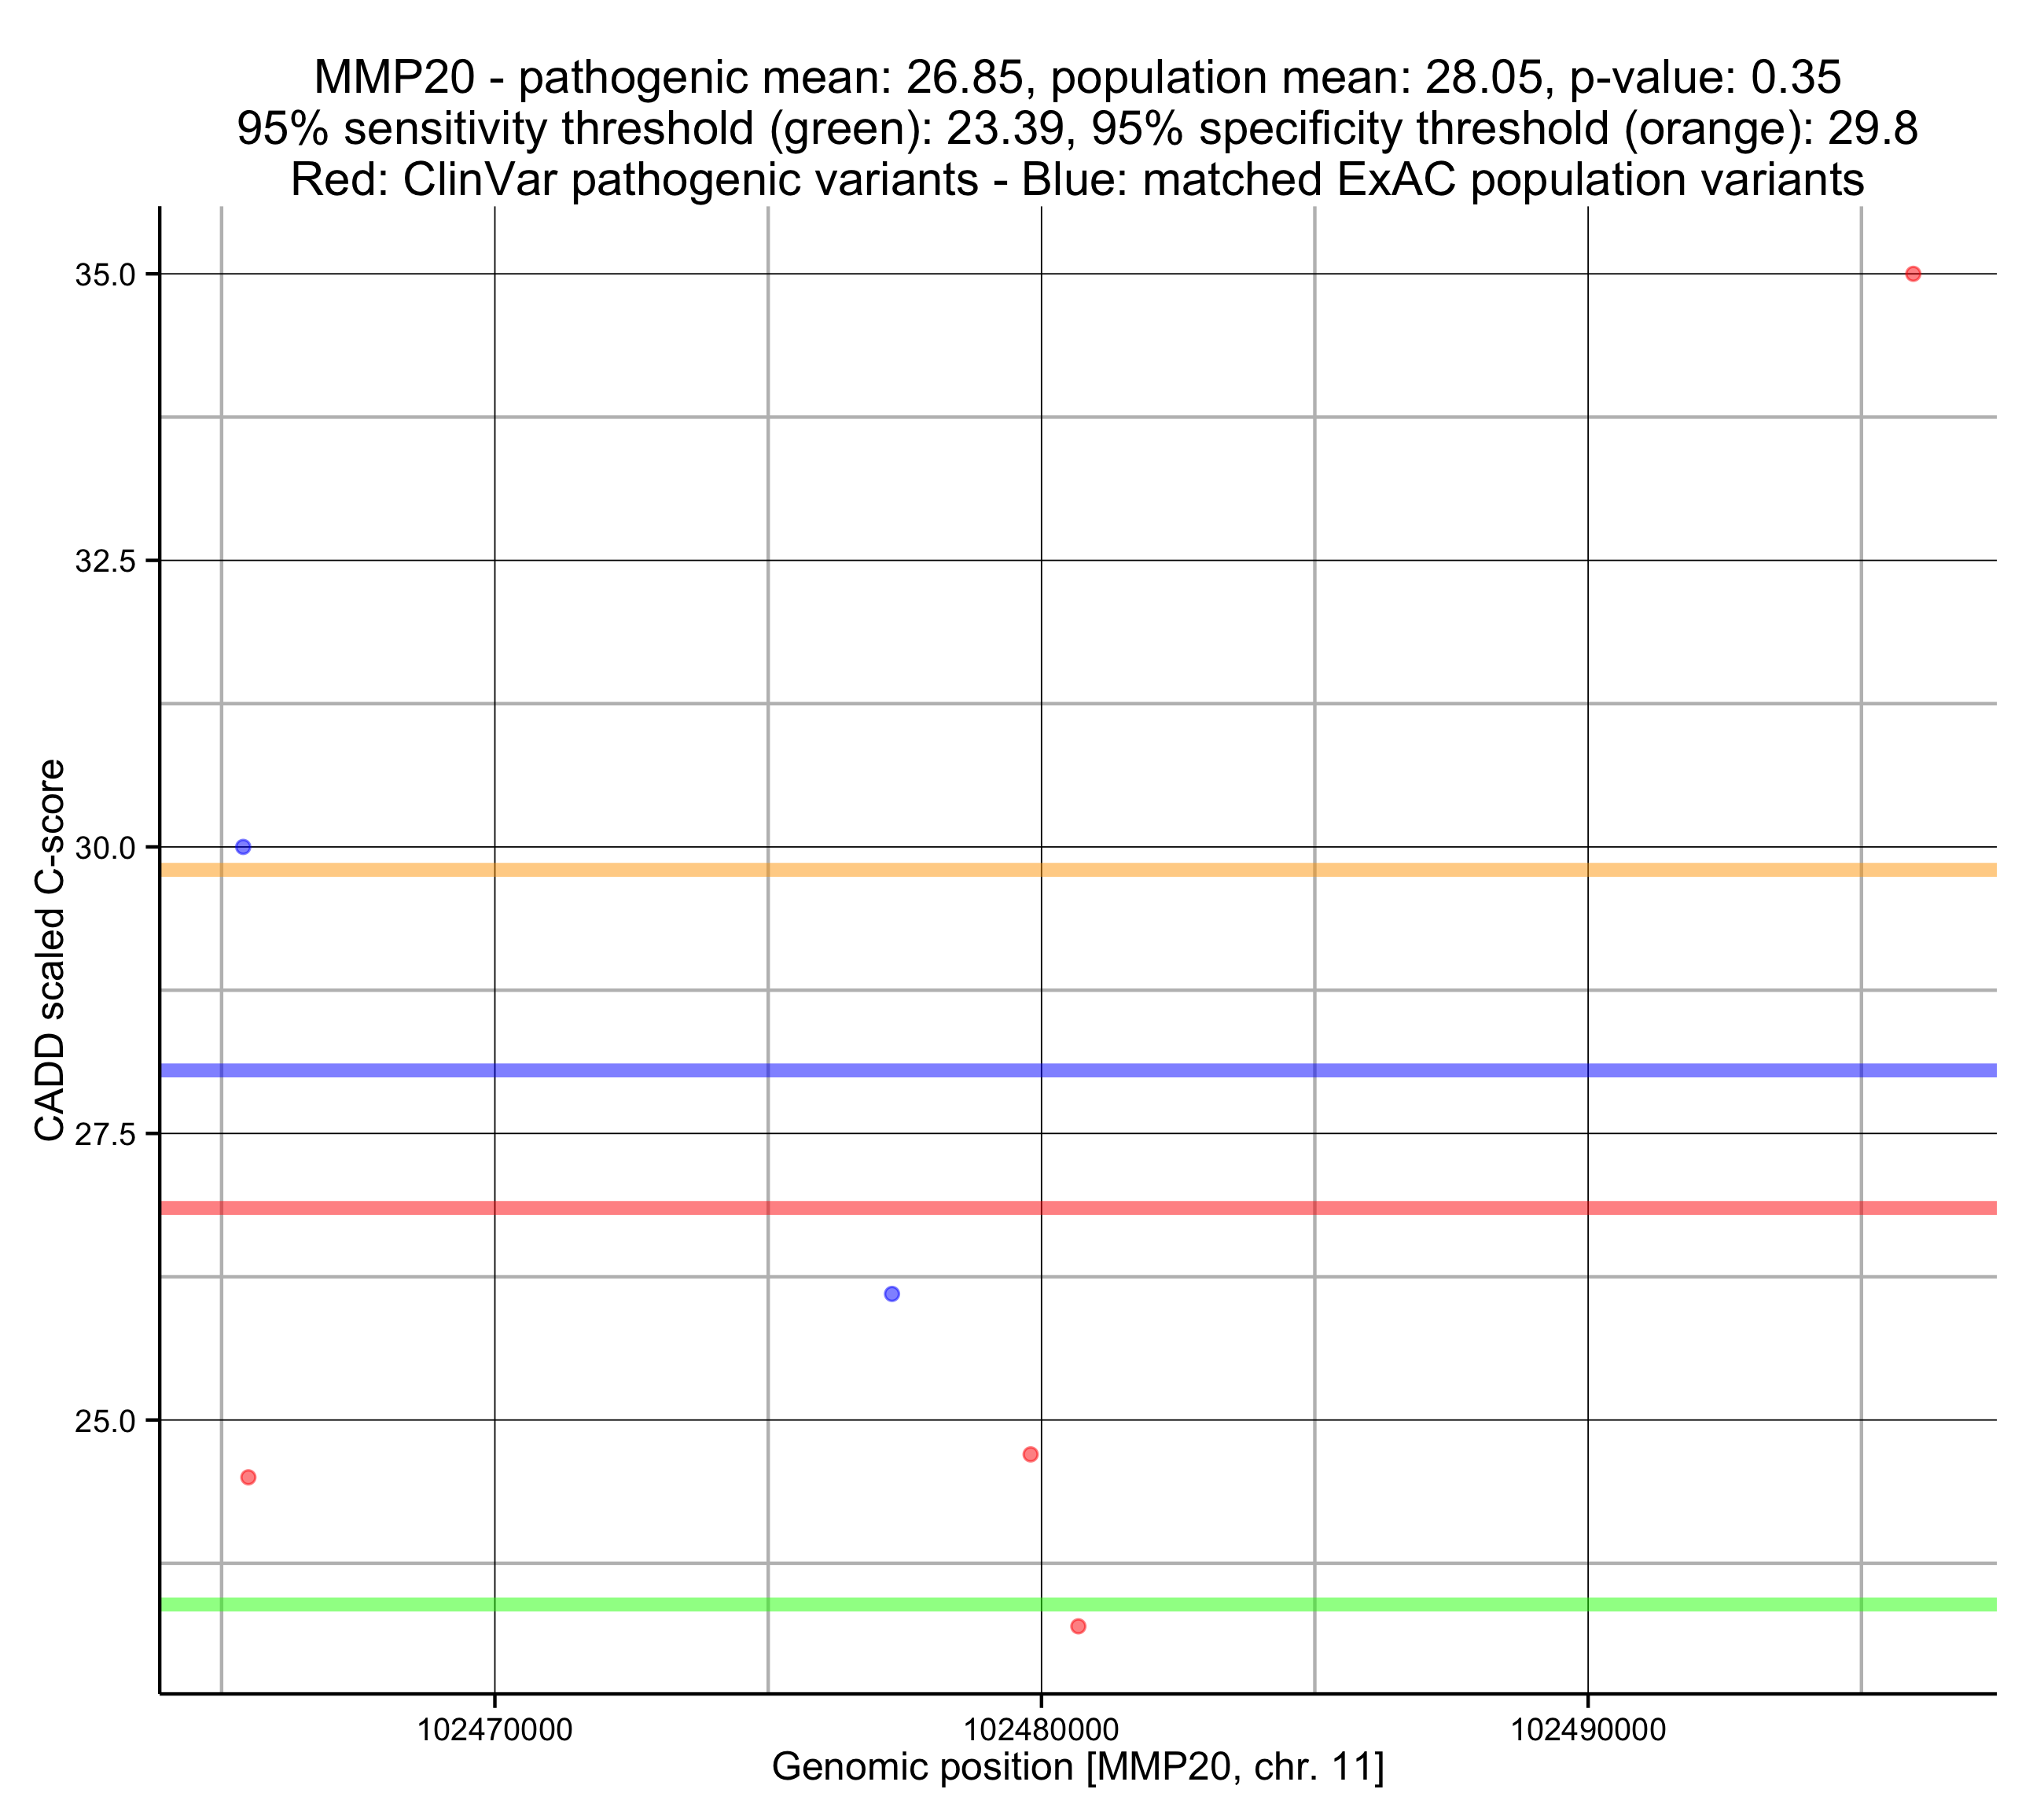Screen dimensions: 2044x1815
Task: Click the Genomic position axis title
Action: tap(1078, 1767)
